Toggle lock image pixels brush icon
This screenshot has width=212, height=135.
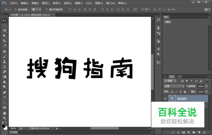pyautogui.click(x=176, y=92)
